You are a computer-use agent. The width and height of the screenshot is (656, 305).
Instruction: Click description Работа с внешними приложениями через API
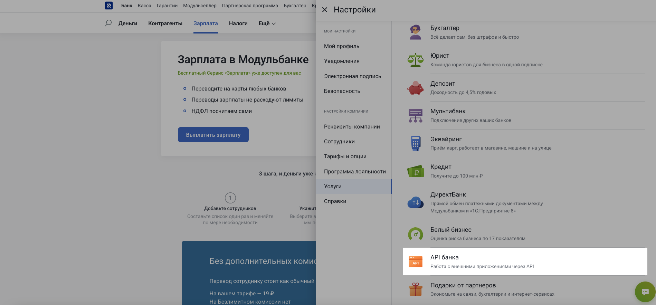(482, 266)
